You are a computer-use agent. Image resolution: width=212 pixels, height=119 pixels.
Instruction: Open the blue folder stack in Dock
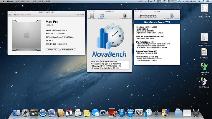coord(178,113)
